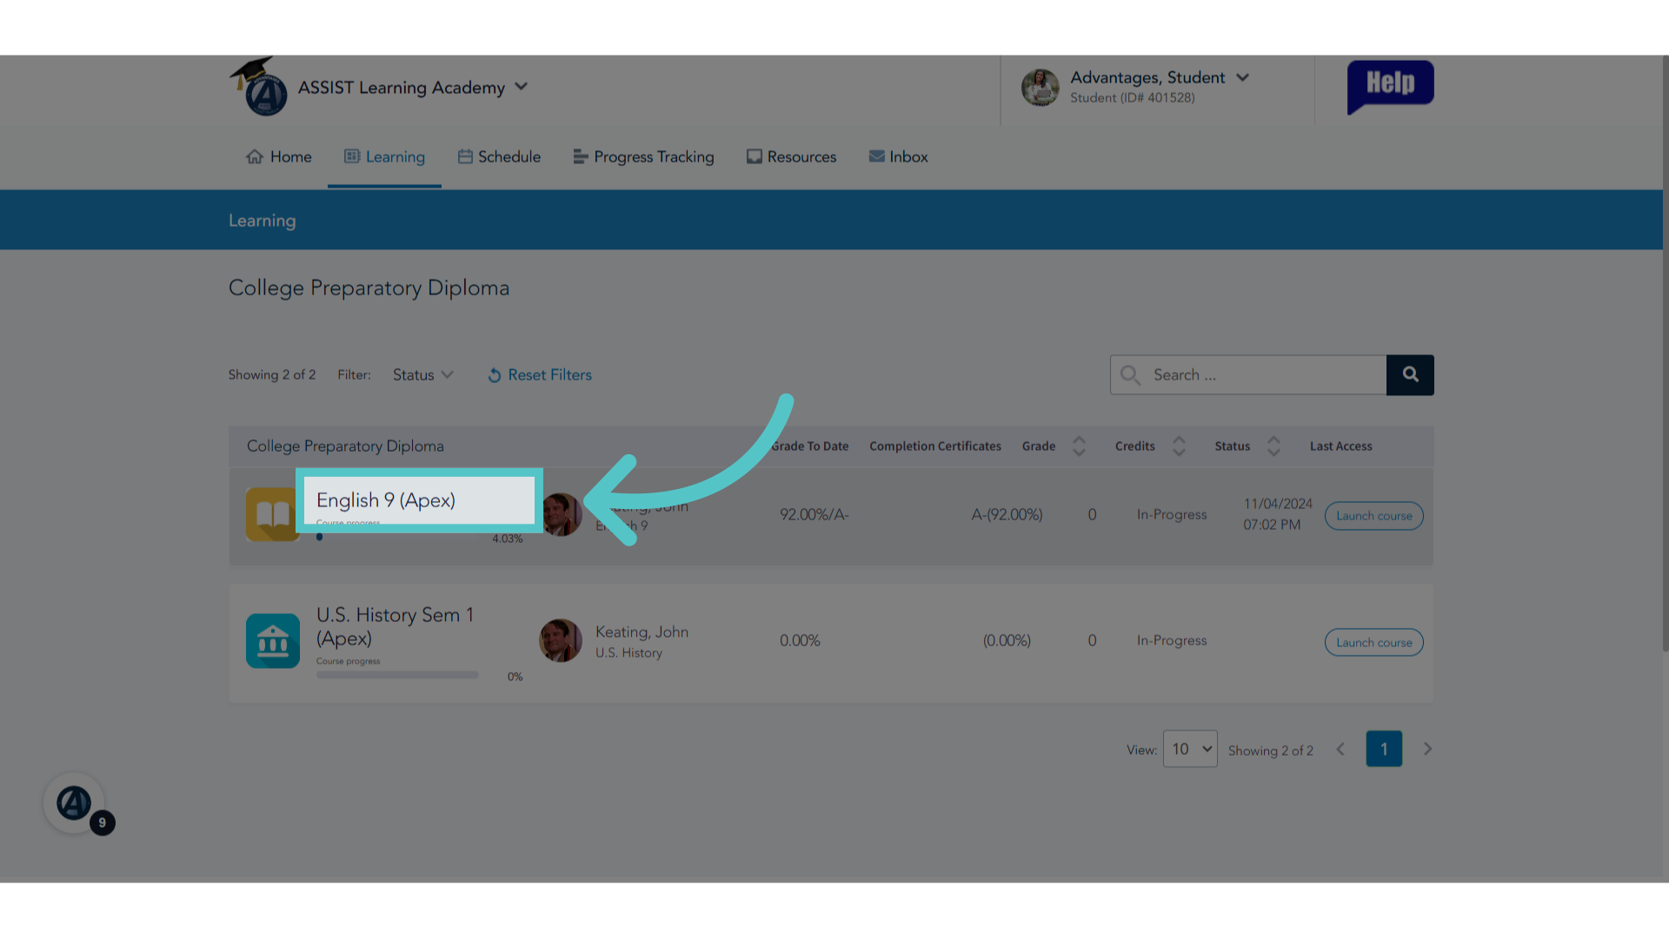Viewport: 1669px width, 938px height.
Task: Sort by the Grade column arrows
Action: point(1079,446)
